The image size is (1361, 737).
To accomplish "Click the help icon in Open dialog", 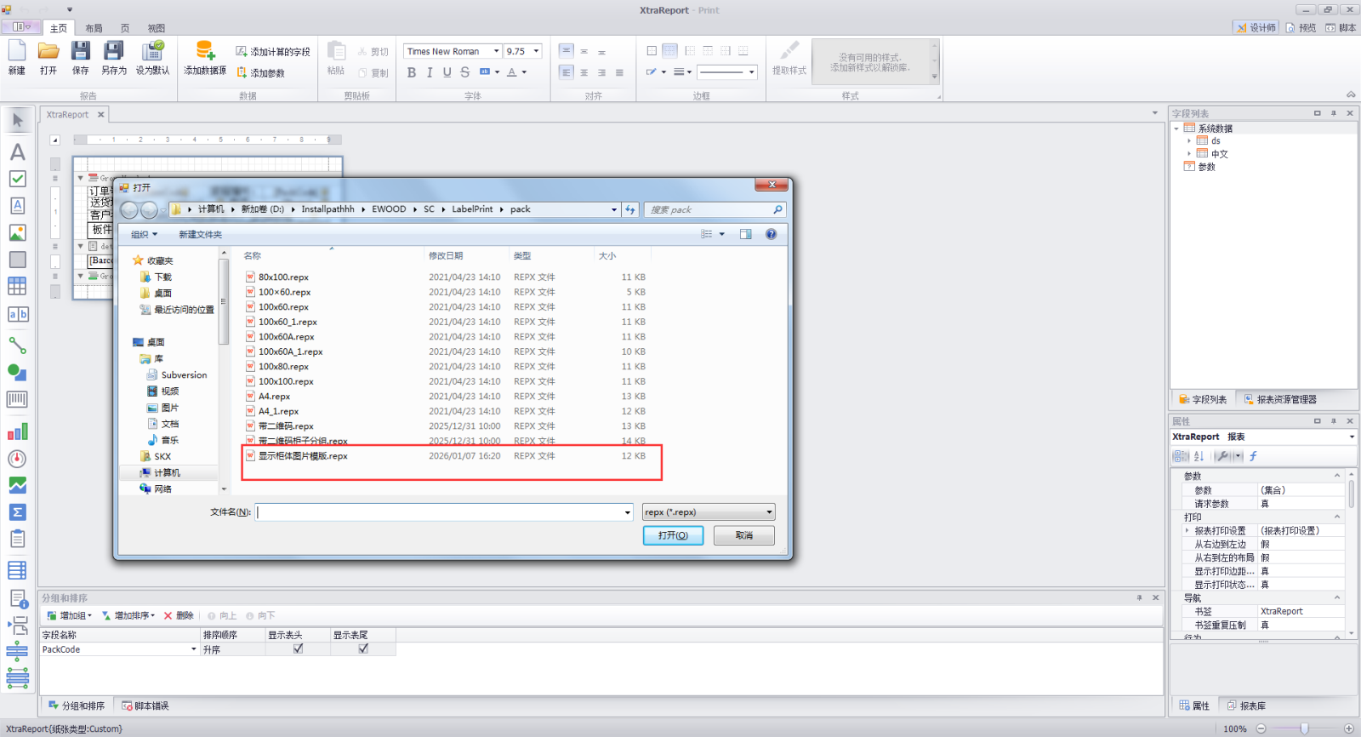I will [x=771, y=234].
